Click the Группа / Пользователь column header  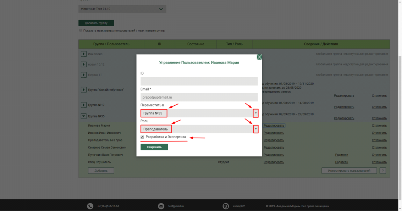(111, 44)
